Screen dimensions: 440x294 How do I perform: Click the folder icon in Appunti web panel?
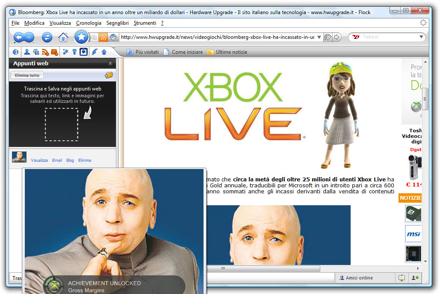(x=109, y=75)
